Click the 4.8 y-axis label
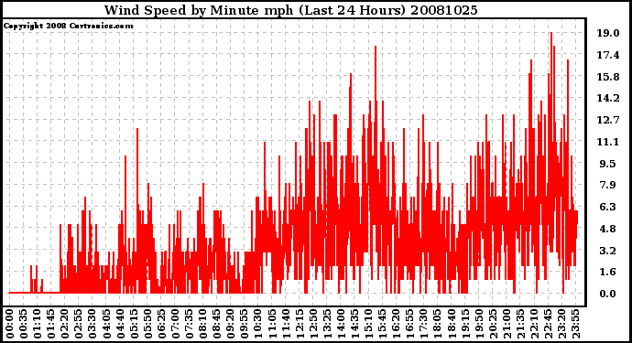The height and width of the screenshot is (343, 632). [x=608, y=229]
